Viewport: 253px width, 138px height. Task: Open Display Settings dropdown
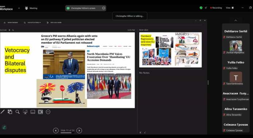[x=32, y=23]
